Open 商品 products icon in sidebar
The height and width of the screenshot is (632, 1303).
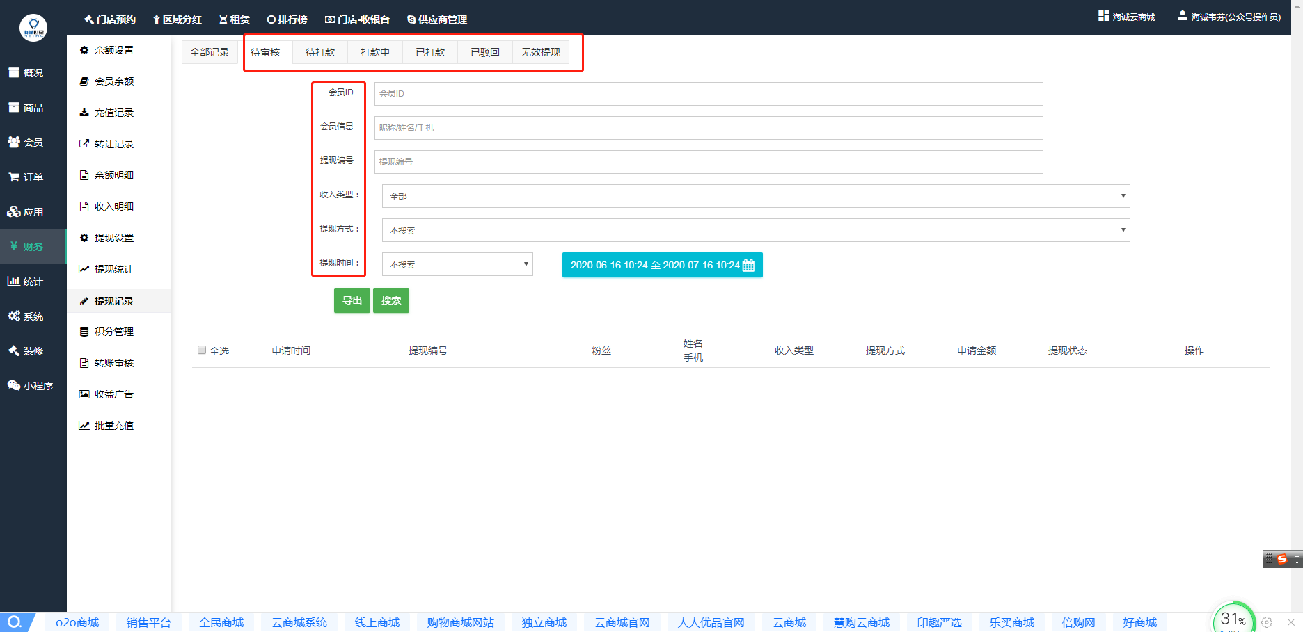pos(14,107)
